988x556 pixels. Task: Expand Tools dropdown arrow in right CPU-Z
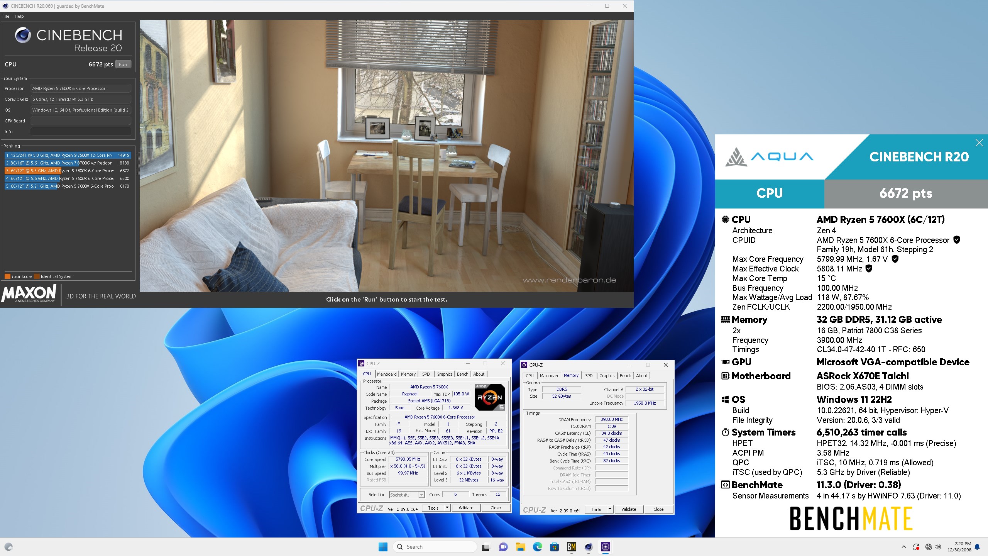click(610, 510)
